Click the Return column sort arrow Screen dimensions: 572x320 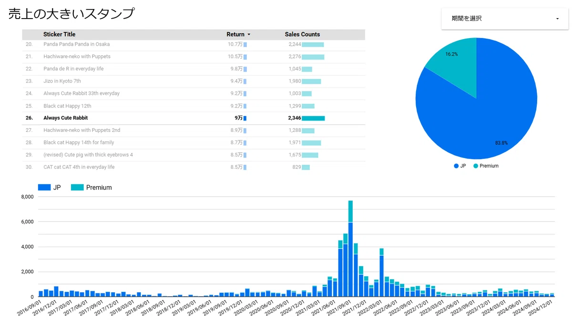(249, 35)
